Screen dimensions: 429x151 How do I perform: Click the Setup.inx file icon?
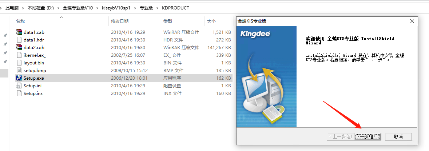point(19,93)
